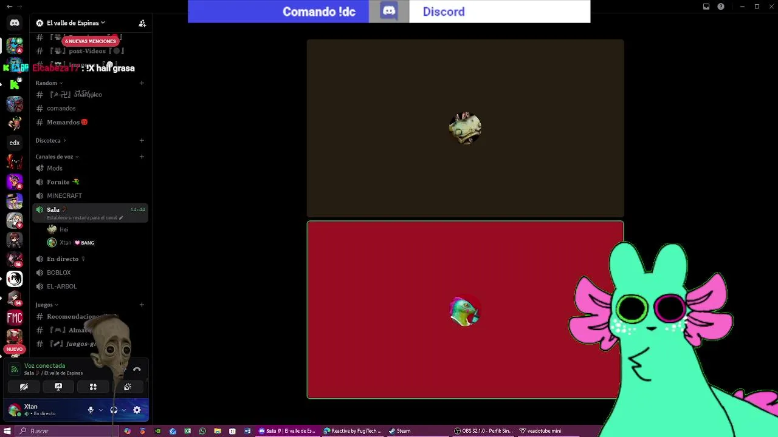Open the Outlook taskbar icon
This screenshot has width=778, height=437.
tap(173, 431)
